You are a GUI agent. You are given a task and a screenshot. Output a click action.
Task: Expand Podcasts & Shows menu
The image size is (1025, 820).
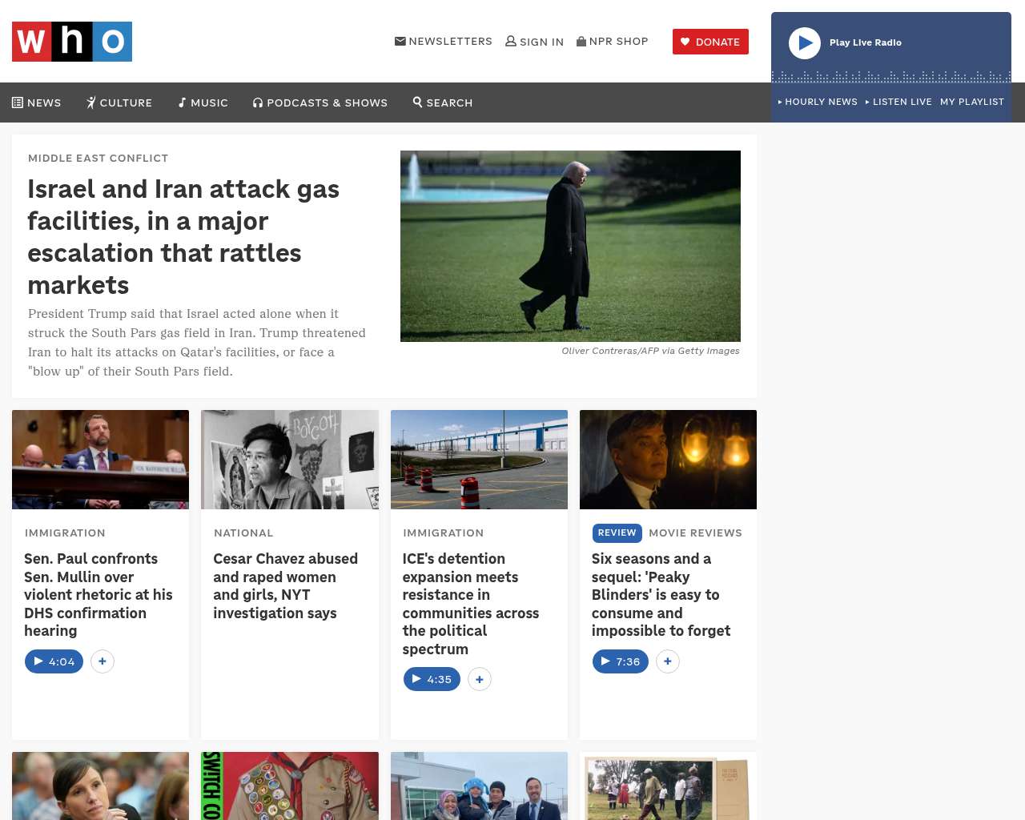[x=320, y=102]
